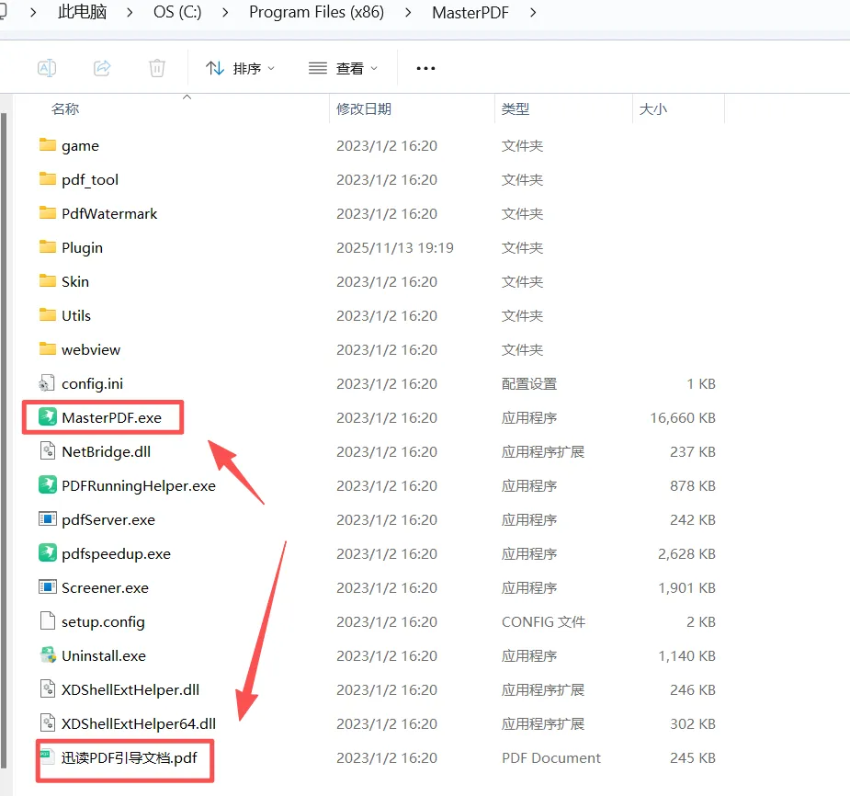Click the ... see more menu
This screenshot has height=796, width=850.
click(x=425, y=67)
